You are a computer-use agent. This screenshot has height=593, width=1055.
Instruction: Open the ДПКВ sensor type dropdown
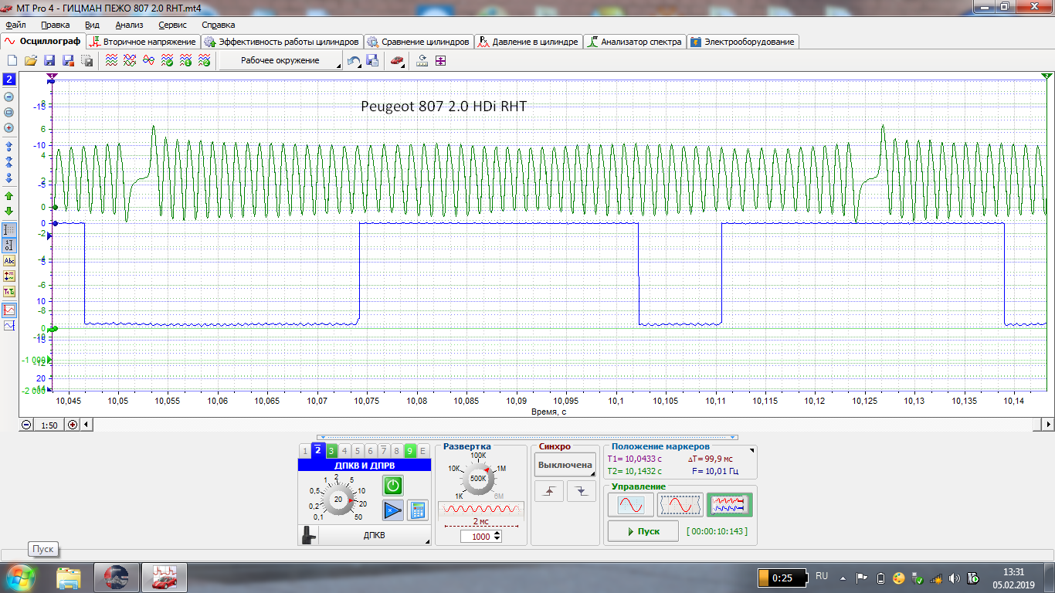pos(375,535)
